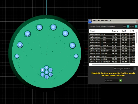This screenshot has height=104, width=138.
Task: Click the 40.69 DWT value
Action: [x=124, y=51]
